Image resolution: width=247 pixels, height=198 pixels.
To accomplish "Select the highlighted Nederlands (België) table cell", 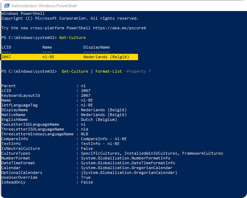I will pyautogui.click(x=106, y=57).
